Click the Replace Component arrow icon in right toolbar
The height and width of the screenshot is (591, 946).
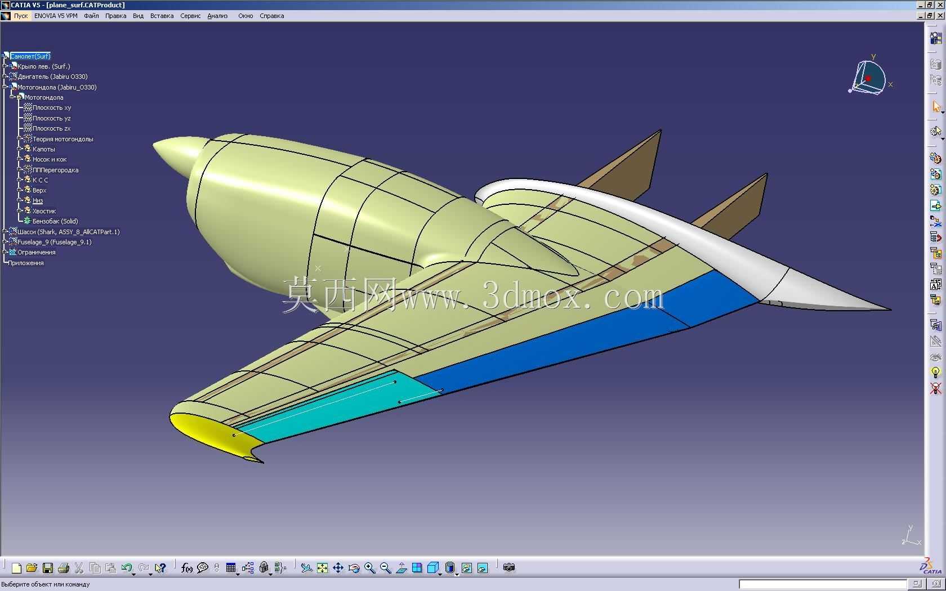[935, 205]
